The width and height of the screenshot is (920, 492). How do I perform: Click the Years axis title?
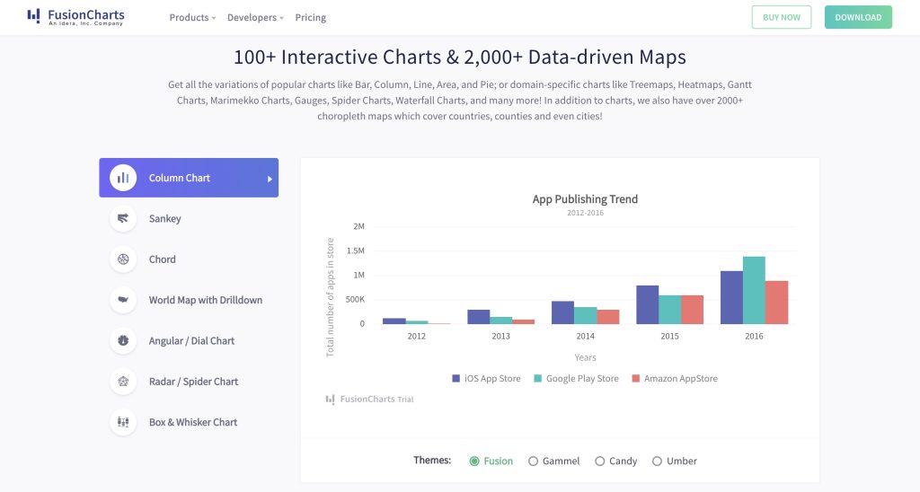click(585, 357)
